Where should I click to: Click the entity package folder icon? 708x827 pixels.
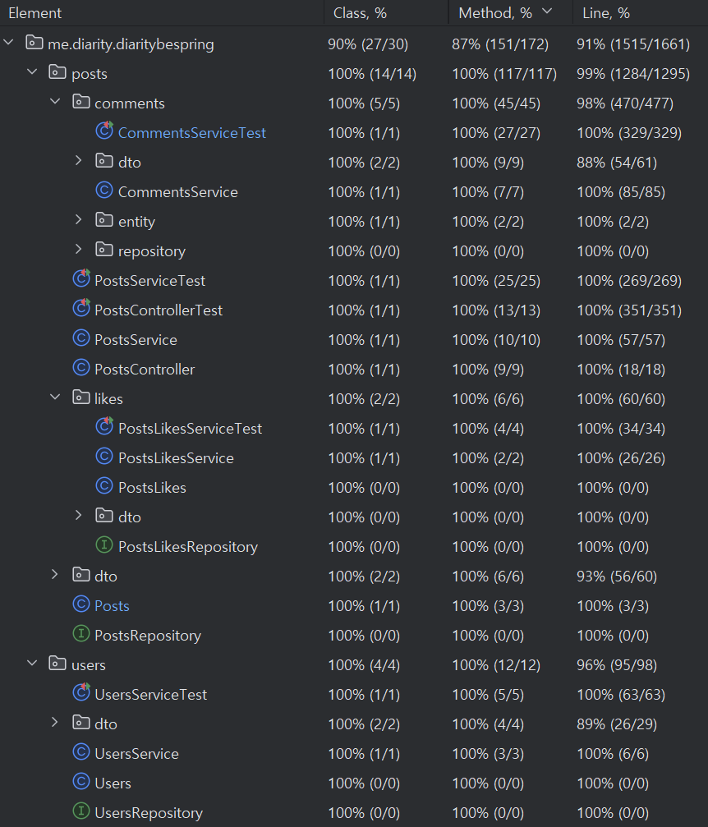[x=104, y=219]
